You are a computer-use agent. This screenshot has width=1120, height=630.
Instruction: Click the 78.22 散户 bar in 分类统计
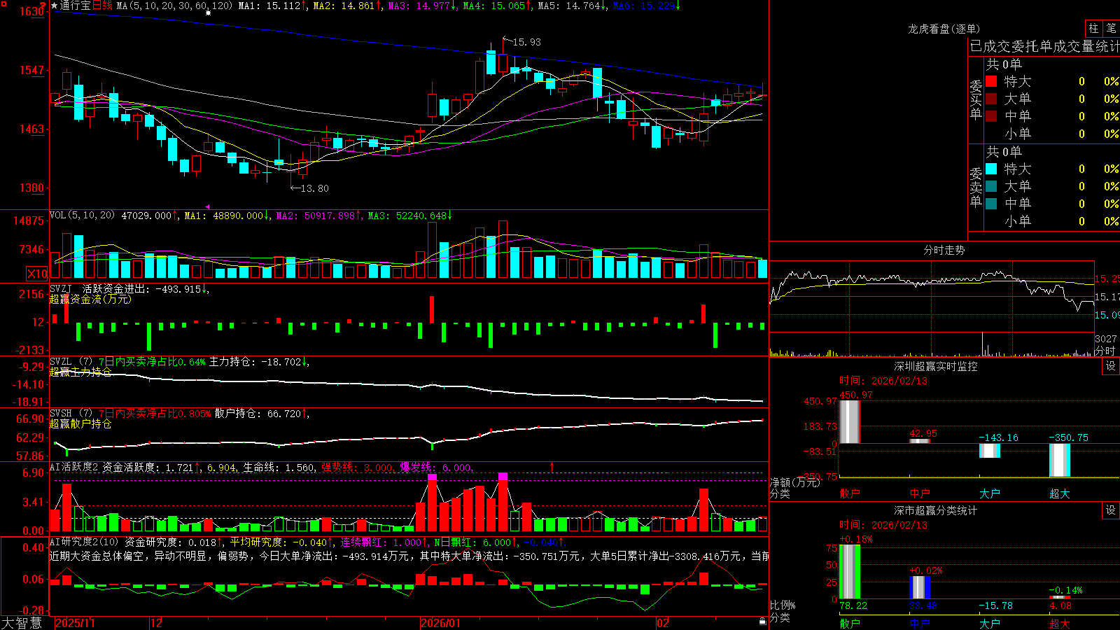[850, 572]
